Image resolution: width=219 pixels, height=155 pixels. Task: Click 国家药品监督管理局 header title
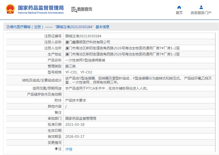(x=41, y=8)
